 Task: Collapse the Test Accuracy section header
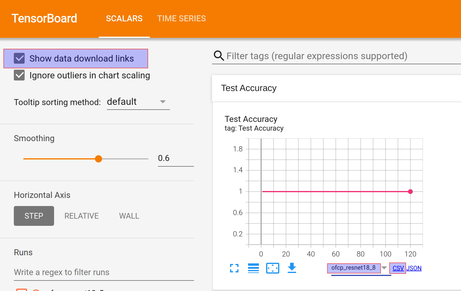click(249, 88)
